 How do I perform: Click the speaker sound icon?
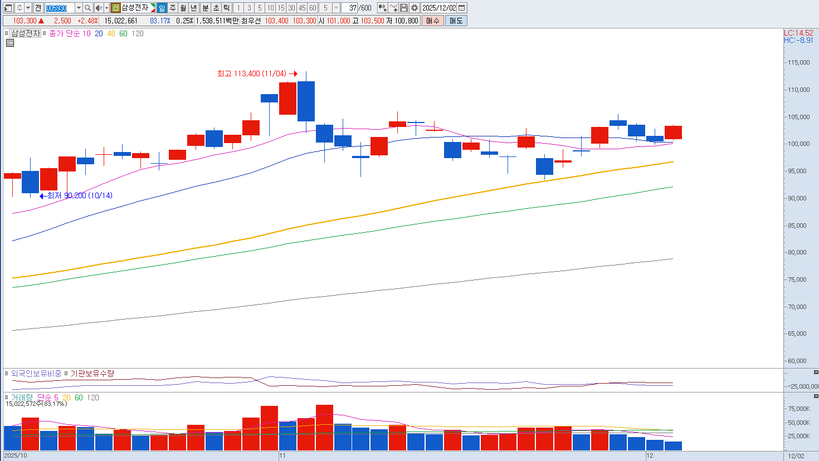[99, 8]
